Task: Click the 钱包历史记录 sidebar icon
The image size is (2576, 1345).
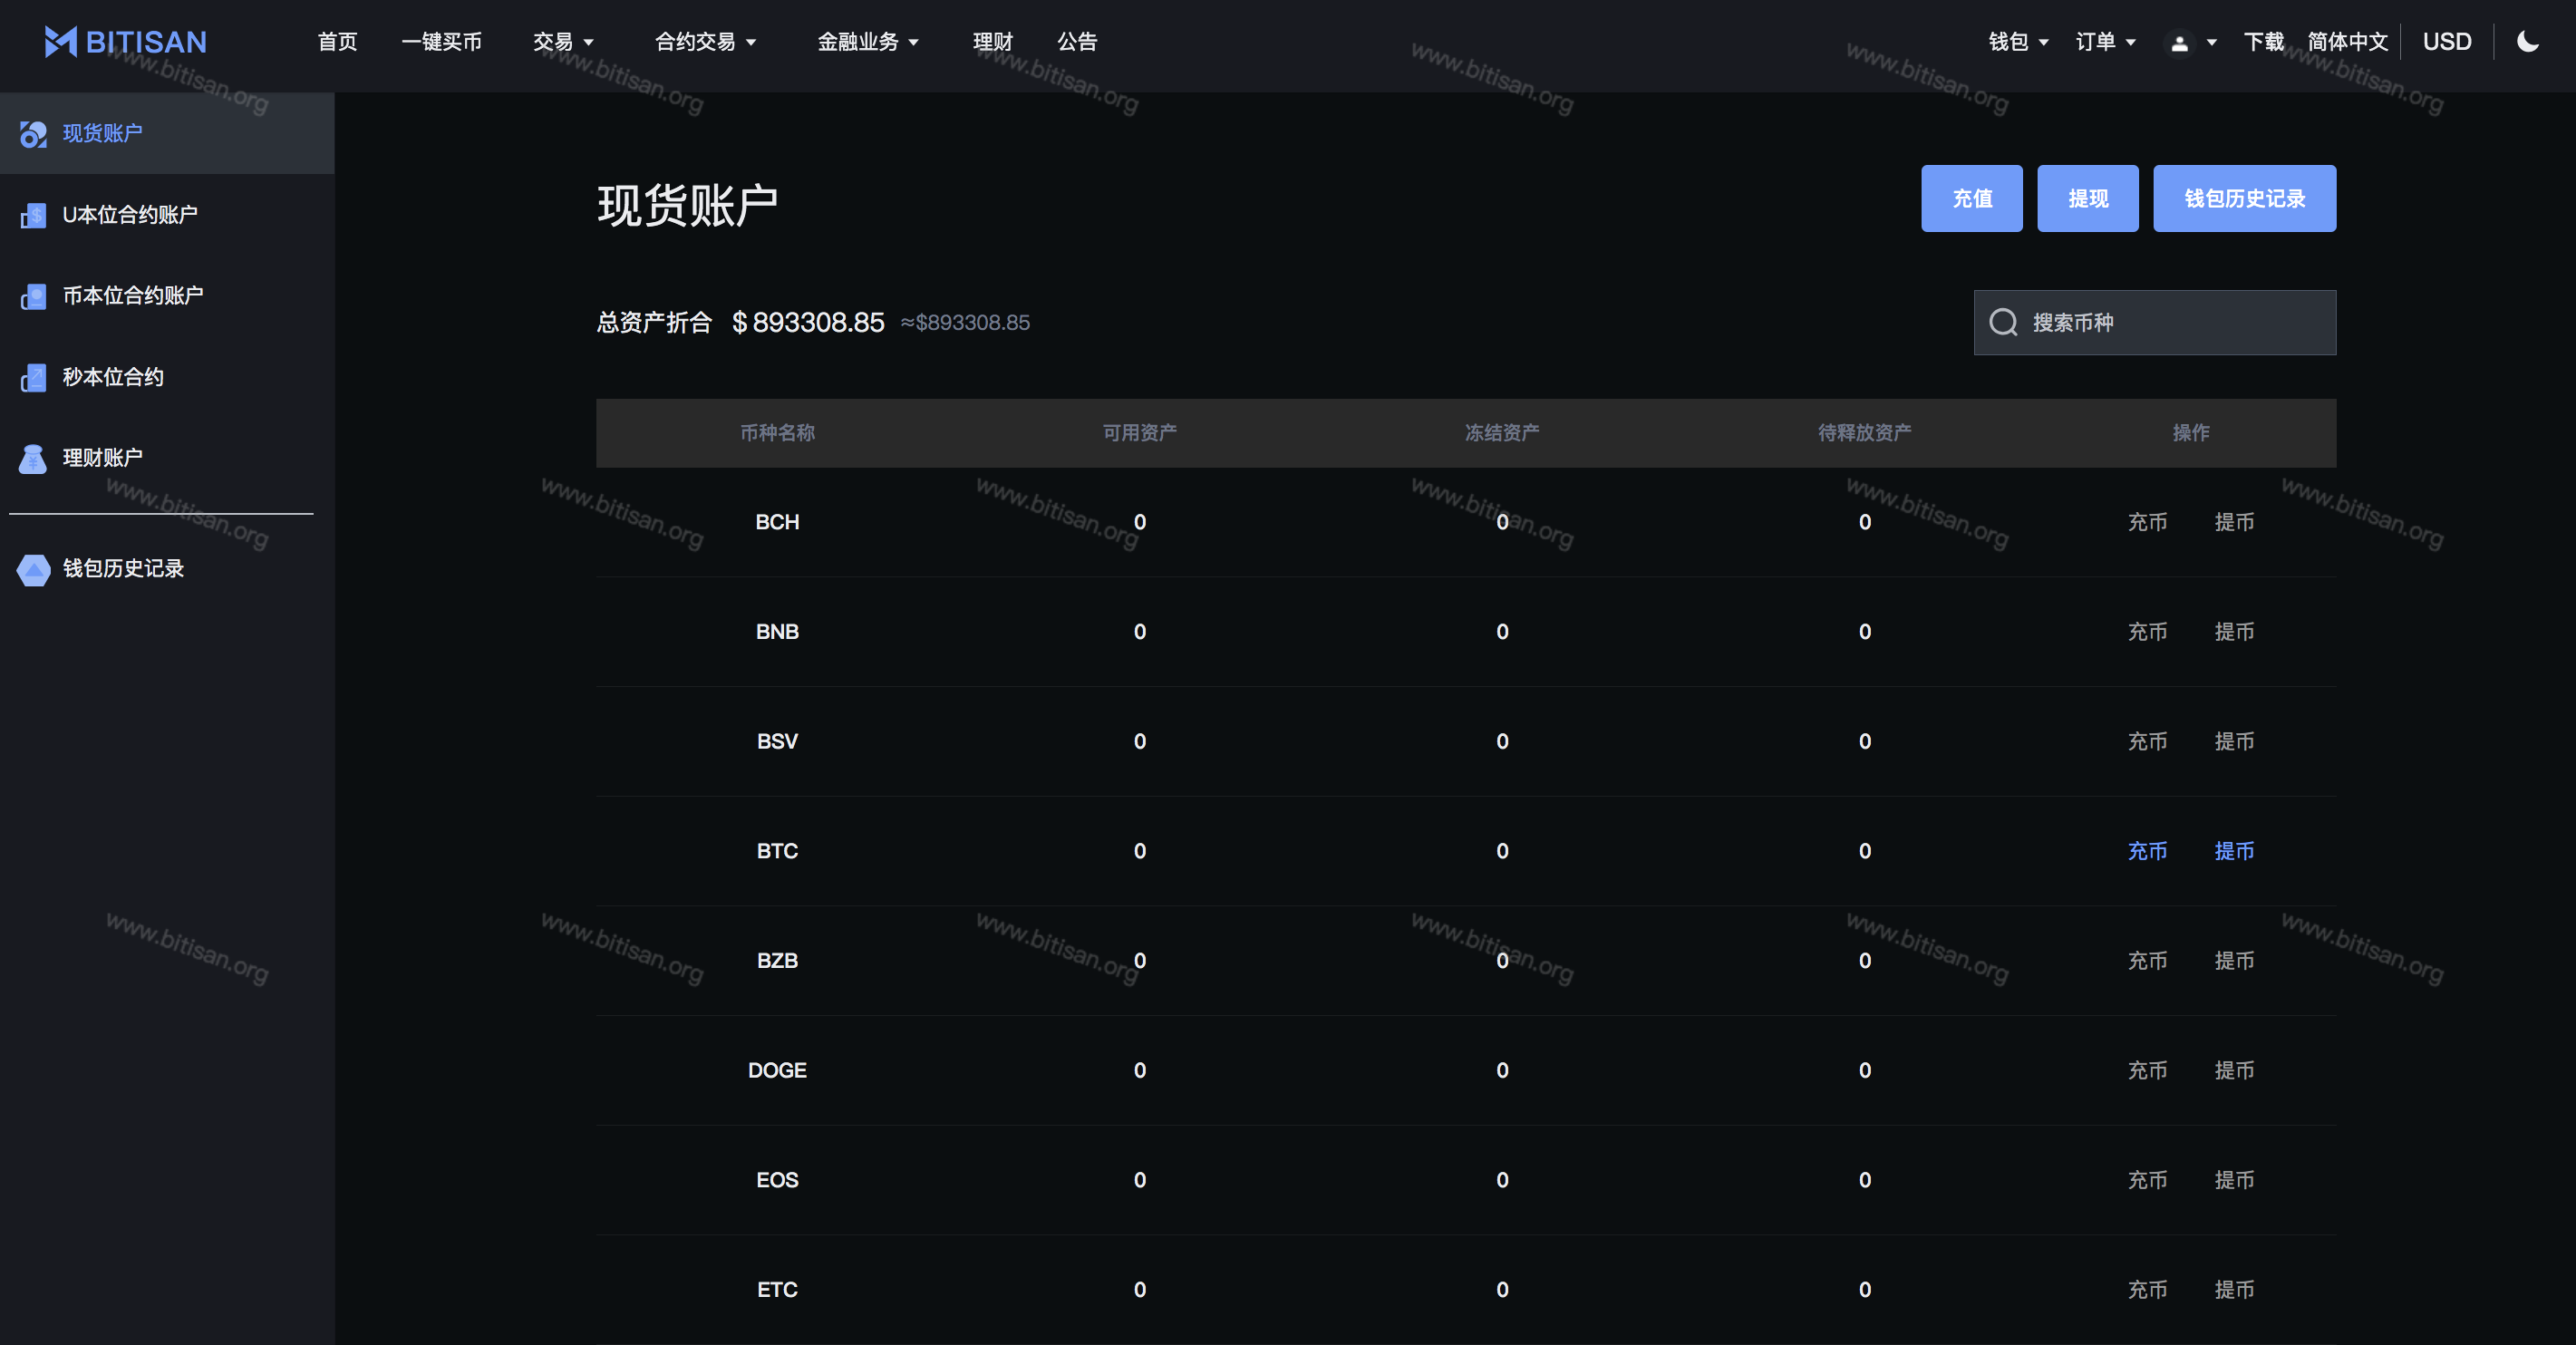Action: click(x=33, y=569)
